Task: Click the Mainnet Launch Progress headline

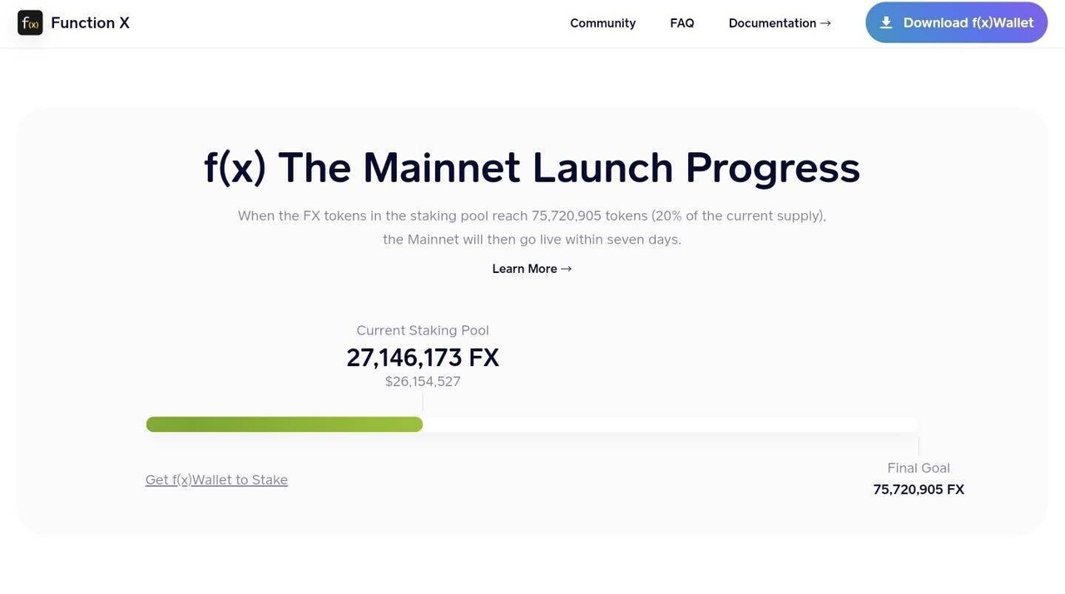Action: (532, 168)
